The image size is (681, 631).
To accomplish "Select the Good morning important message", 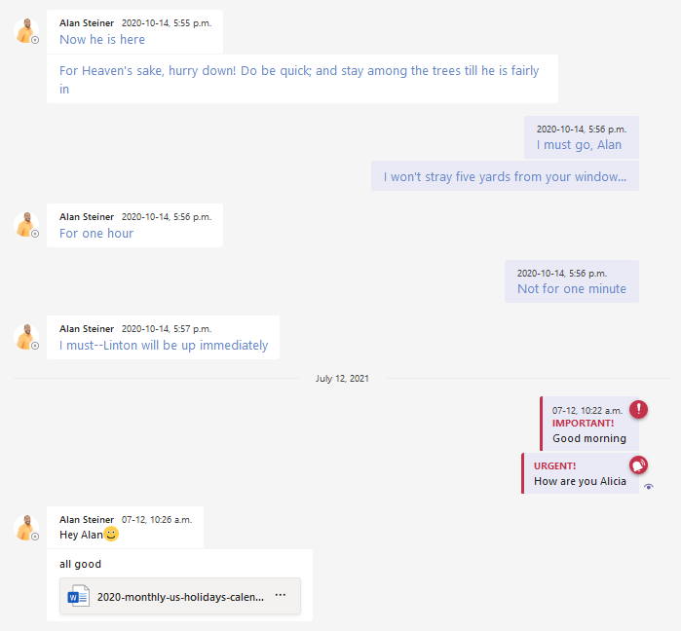I will pos(588,438).
